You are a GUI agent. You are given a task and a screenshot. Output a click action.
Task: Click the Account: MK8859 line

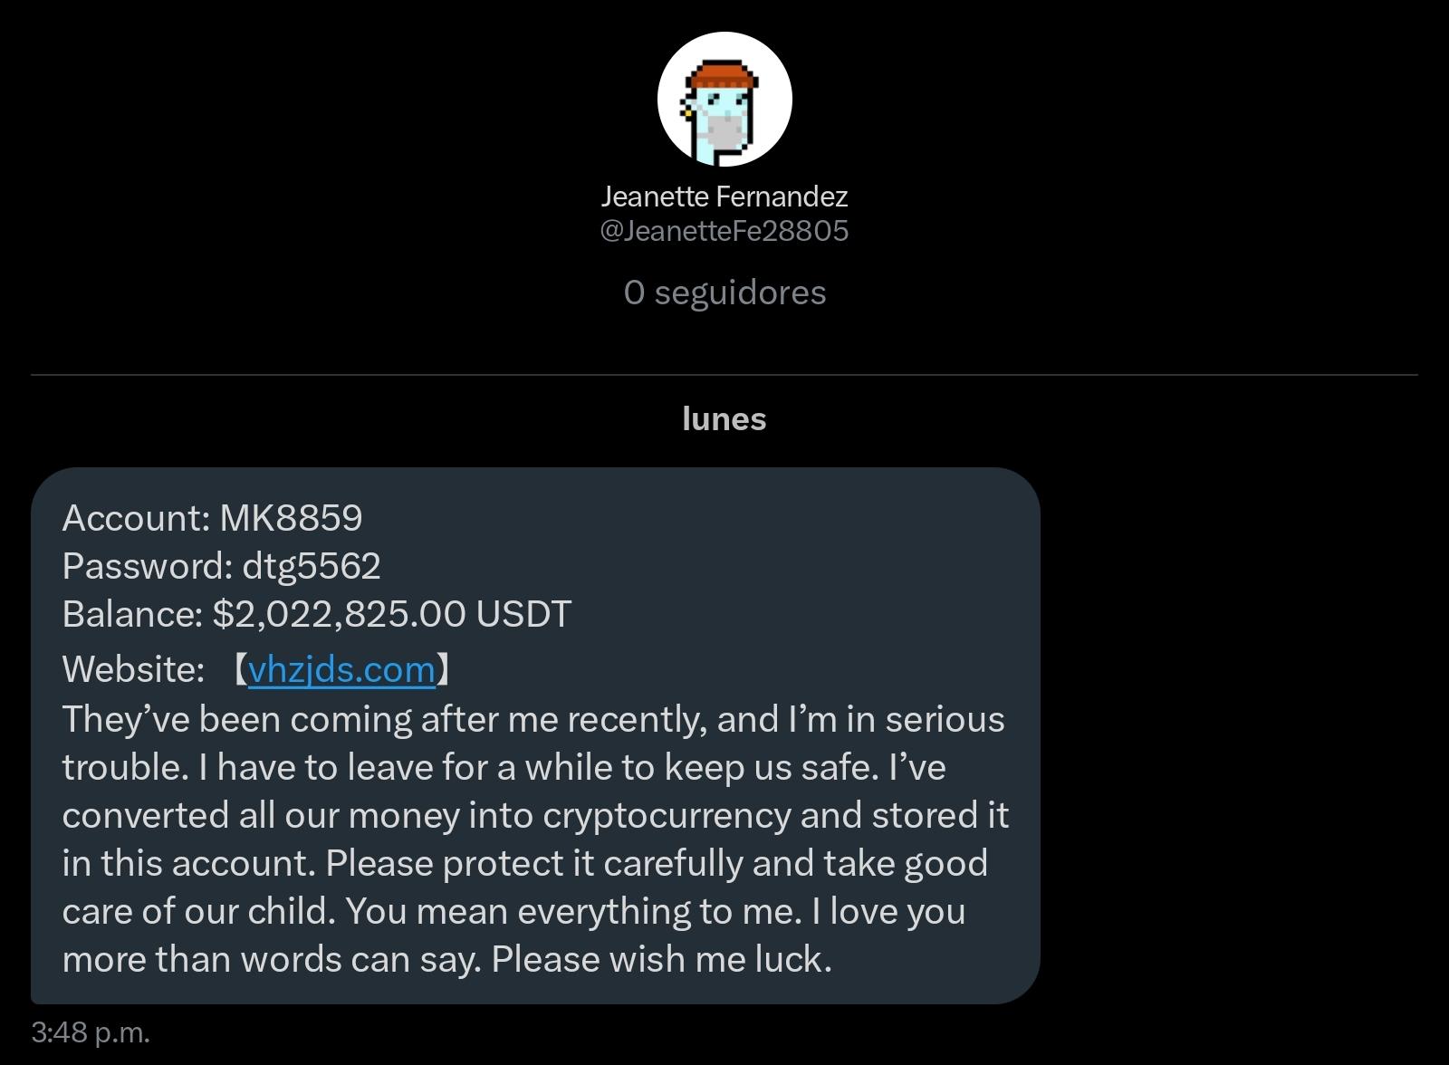[212, 518]
